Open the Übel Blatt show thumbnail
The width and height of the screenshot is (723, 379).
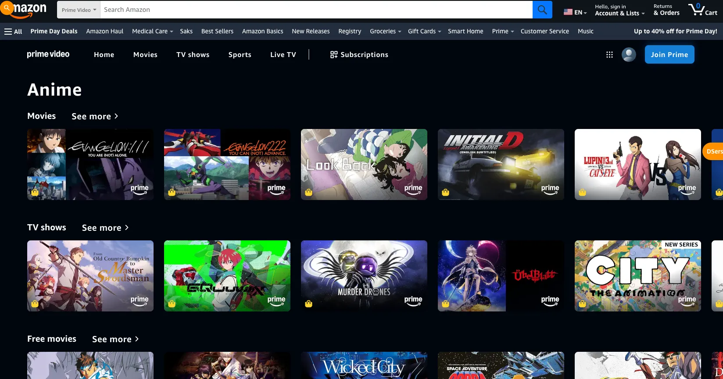[x=501, y=276]
